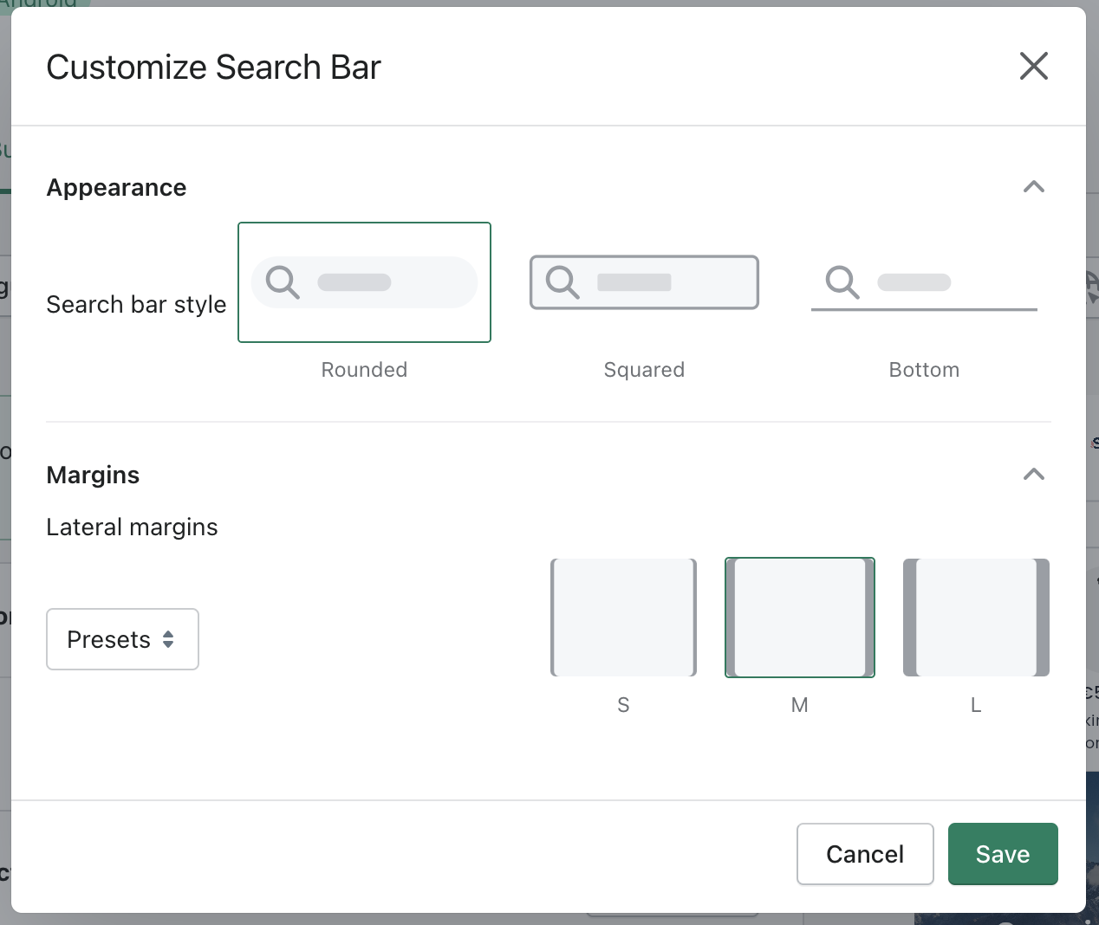Collapse the Appearance section chevron

(1033, 187)
